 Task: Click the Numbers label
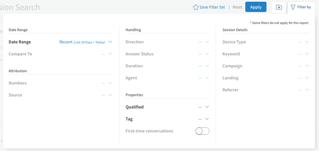click(x=17, y=83)
